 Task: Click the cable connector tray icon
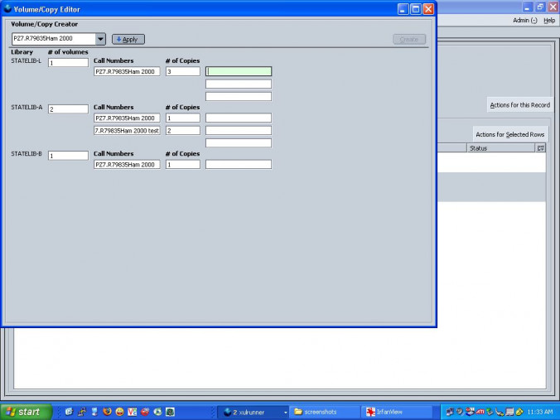(500, 413)
